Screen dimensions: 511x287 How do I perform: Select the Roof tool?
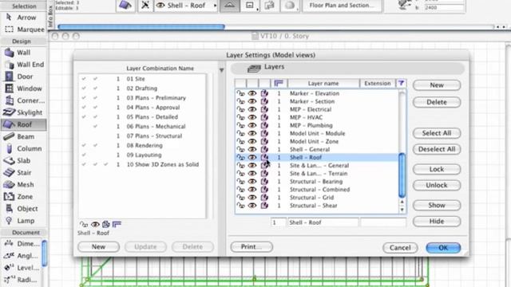click(23, 124)
